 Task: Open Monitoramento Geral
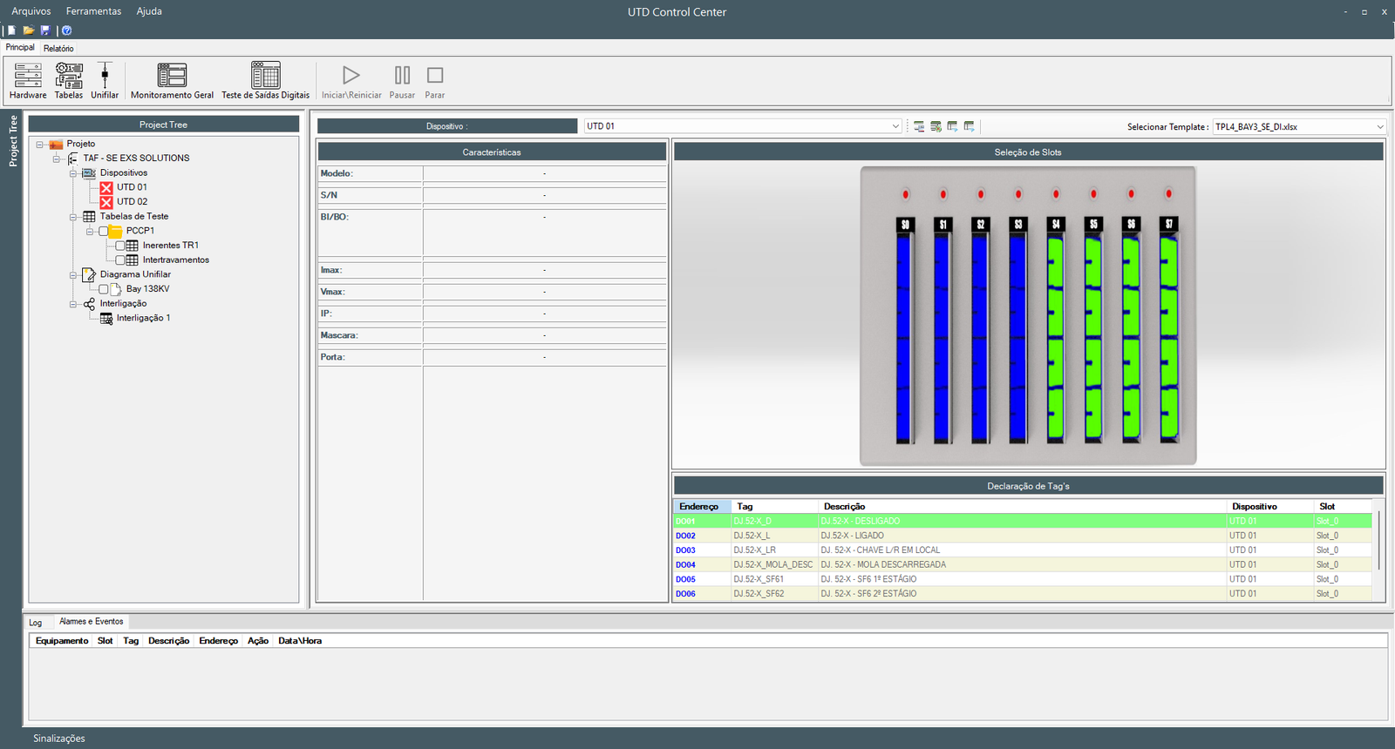[x=172, y=81]
